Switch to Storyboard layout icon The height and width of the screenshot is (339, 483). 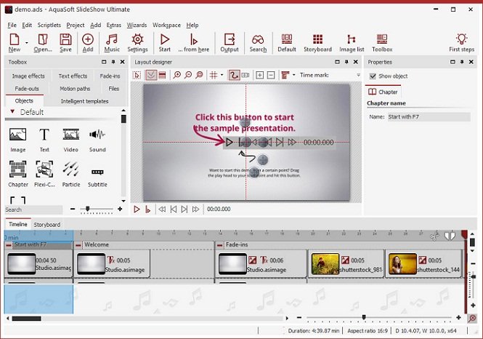point(317,43)
